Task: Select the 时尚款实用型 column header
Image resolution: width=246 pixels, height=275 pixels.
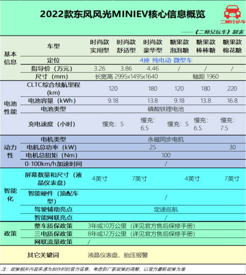Action: [x=99, y=46]
